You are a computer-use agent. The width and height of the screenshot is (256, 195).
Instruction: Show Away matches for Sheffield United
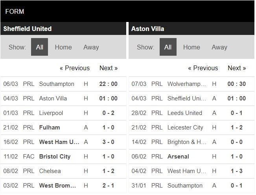(x=91, y=47)
